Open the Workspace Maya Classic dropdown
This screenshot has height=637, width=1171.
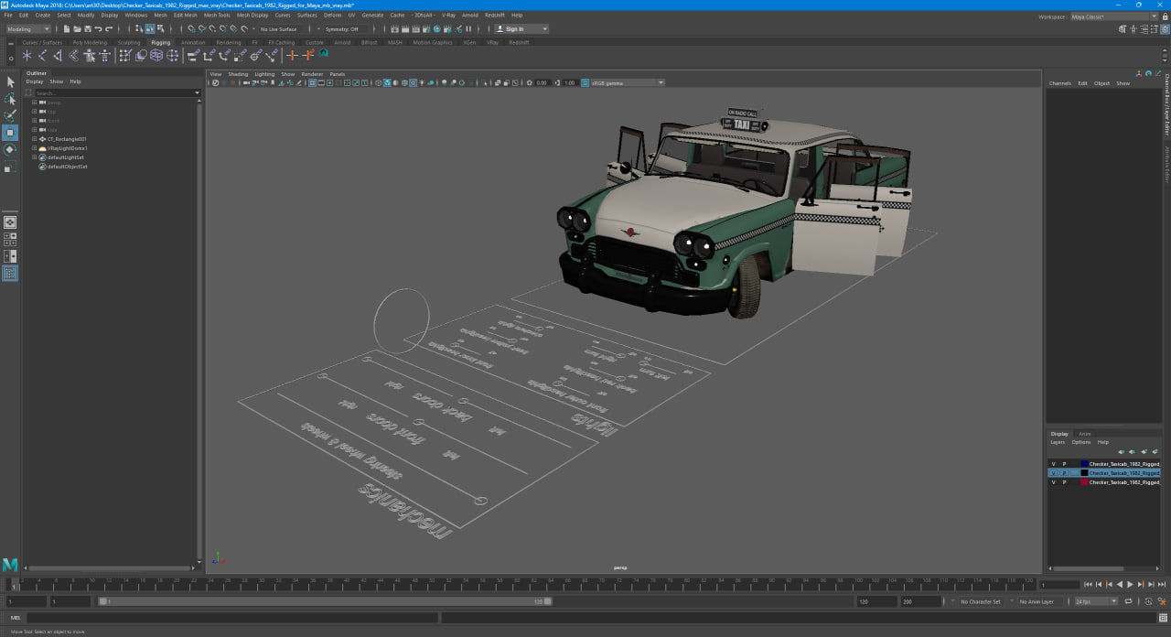[1113, 16]
